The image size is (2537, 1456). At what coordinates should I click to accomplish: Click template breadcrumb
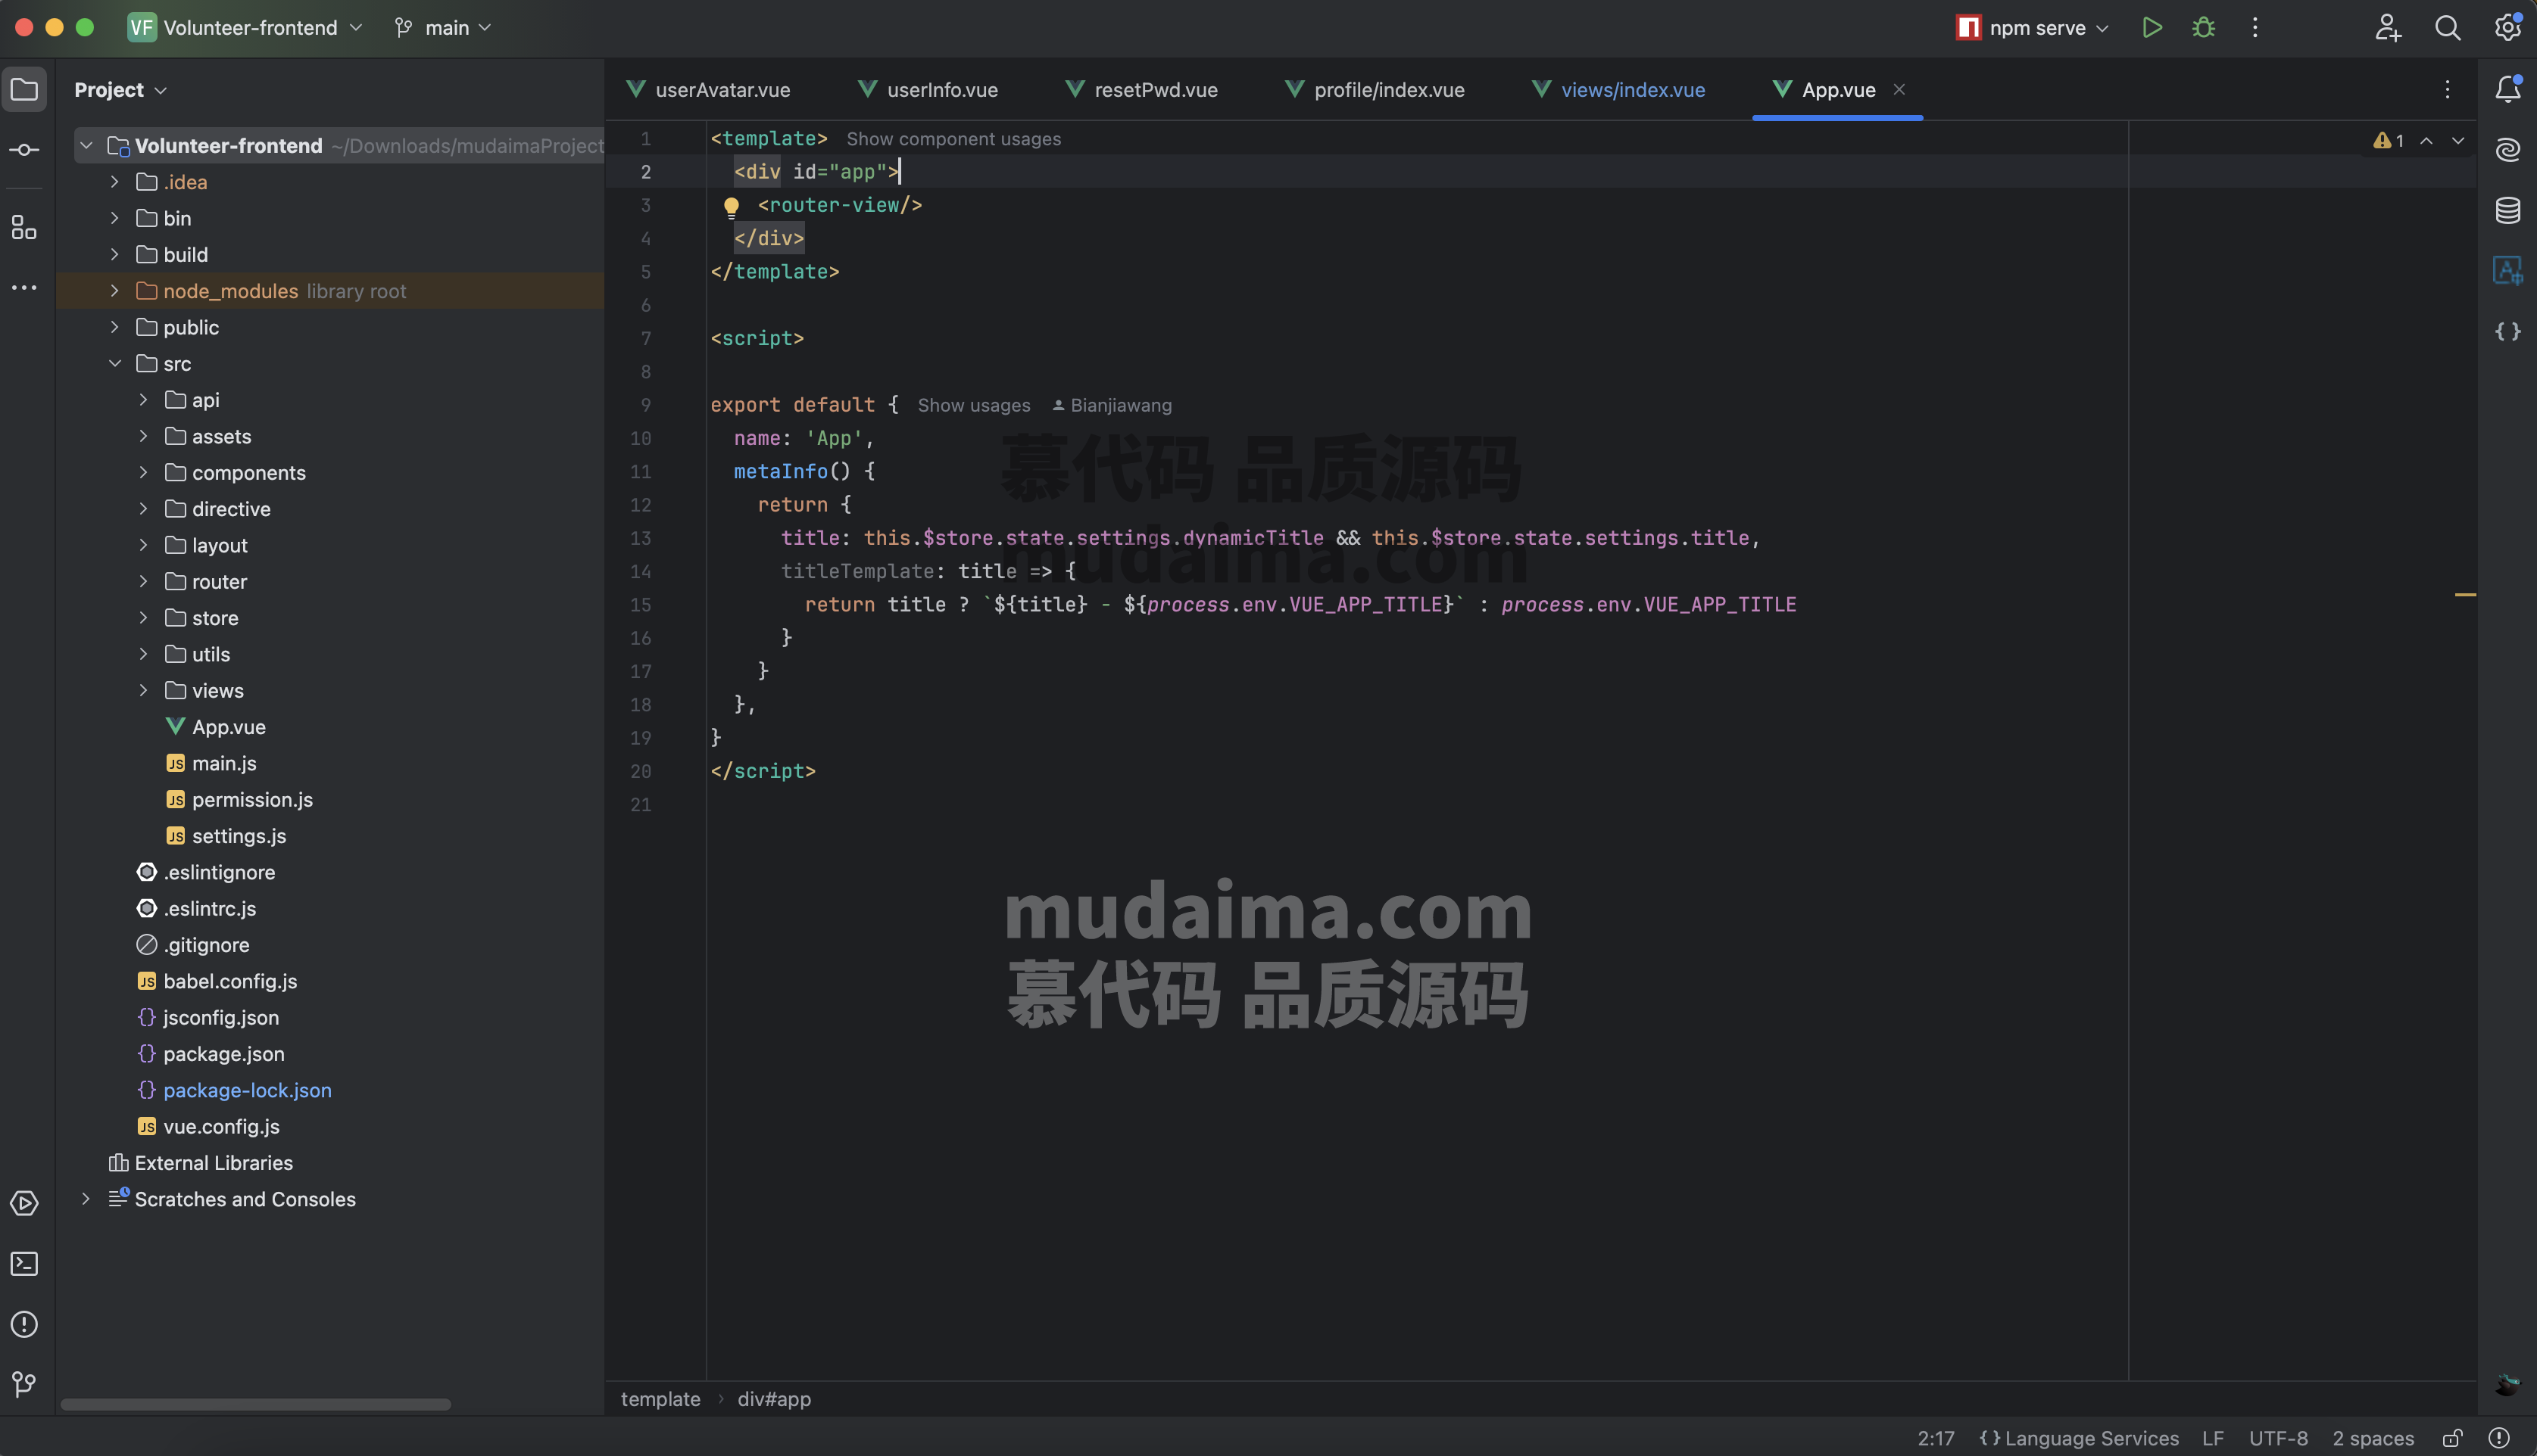[x=660, y=1399]
